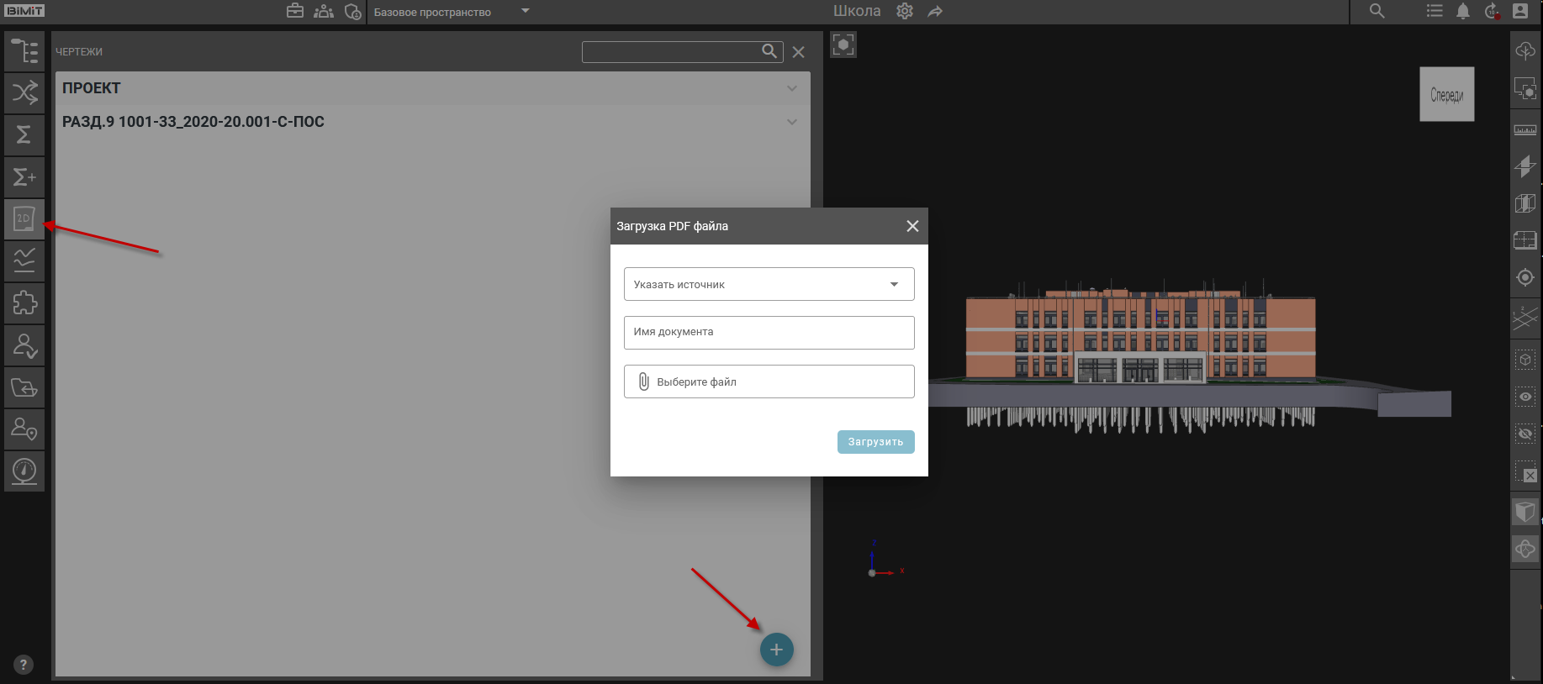
Task: Click the 2D drawings sidebar icon
Action: click(x=24, y=219)
